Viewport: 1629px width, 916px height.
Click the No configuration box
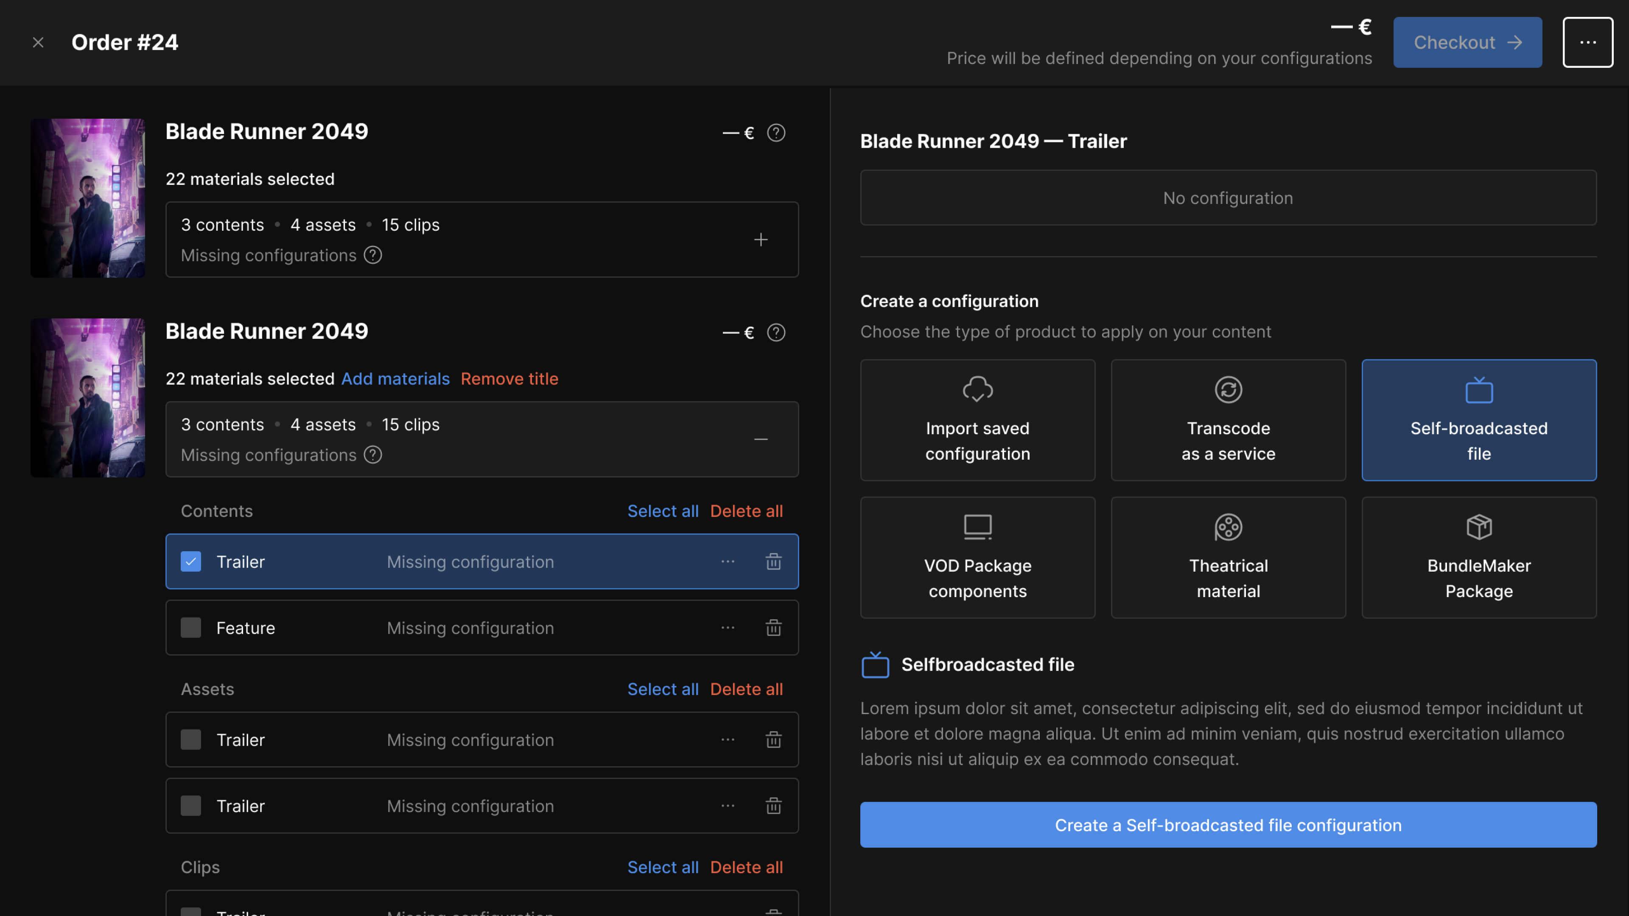[1228, 198]
